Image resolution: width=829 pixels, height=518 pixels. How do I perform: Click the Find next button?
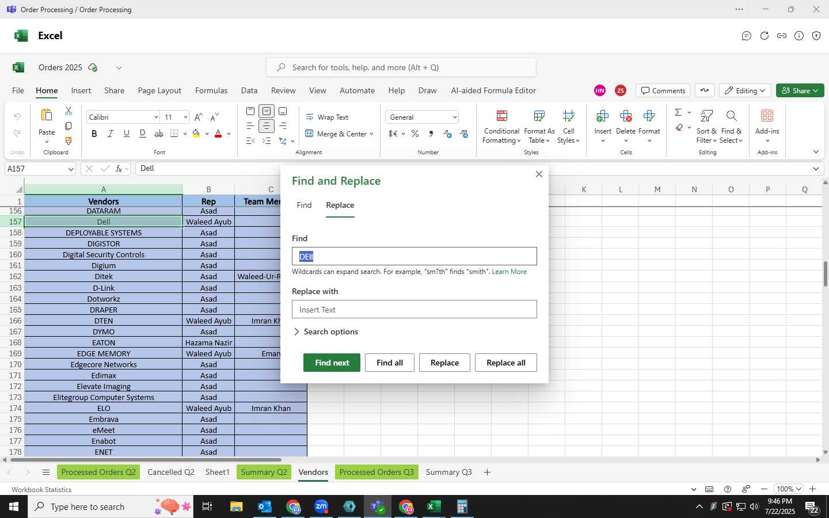332,363
